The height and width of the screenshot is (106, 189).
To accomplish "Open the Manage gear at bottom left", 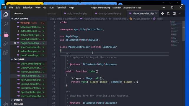I will [x=6, y=104].
